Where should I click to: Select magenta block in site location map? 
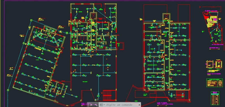pos(215,19)
